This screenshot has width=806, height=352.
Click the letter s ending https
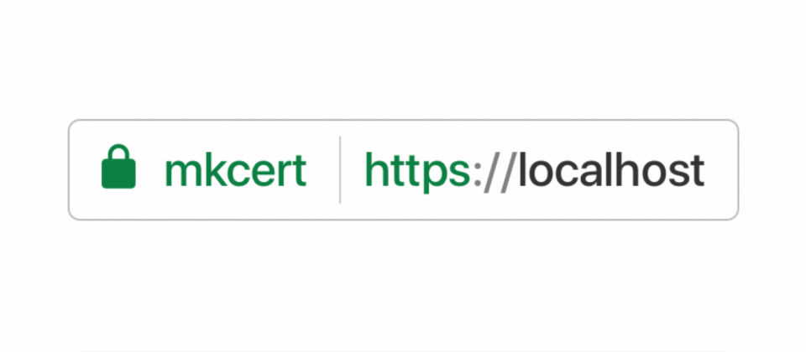point(459,174)
